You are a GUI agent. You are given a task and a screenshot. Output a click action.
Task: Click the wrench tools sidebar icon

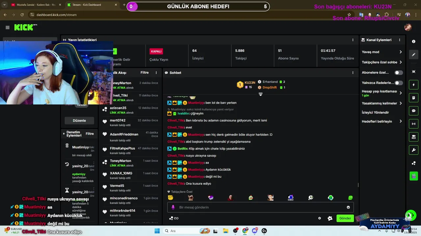pos(414,150)
